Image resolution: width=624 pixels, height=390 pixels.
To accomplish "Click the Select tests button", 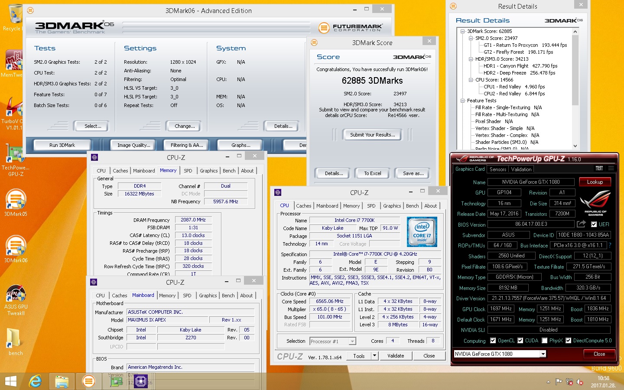I will (x=93, y=126).
